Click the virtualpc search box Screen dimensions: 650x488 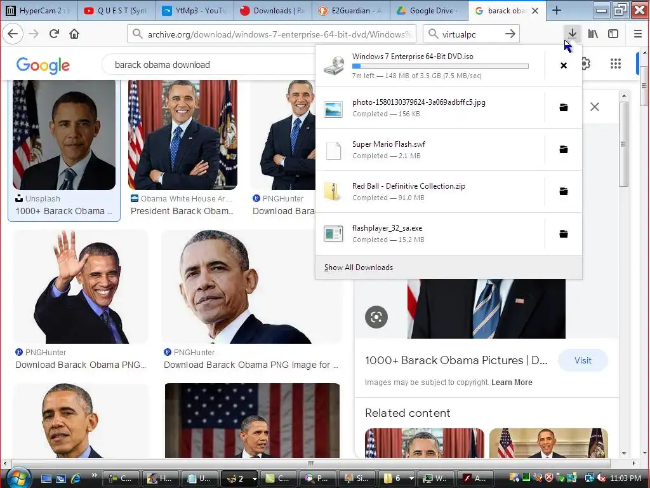point(471,34)
